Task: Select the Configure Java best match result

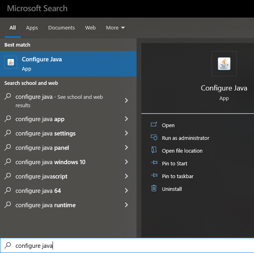Action: (68, 64)
